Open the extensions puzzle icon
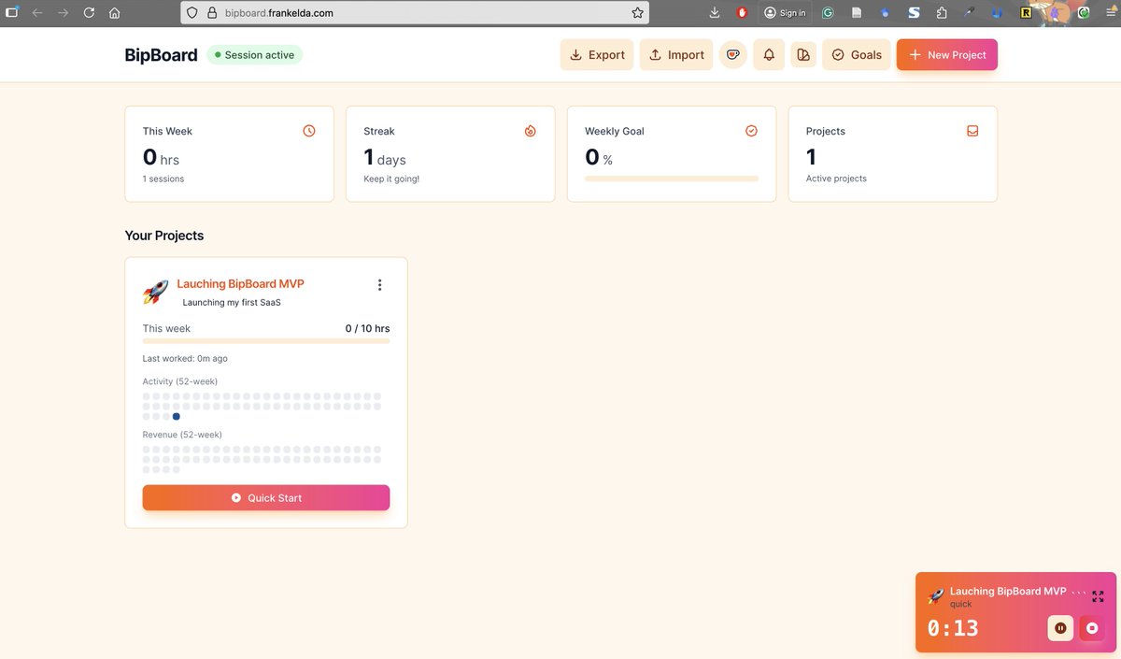The height and width of the screenshot is (659, 1121). [x=942, y=13]
